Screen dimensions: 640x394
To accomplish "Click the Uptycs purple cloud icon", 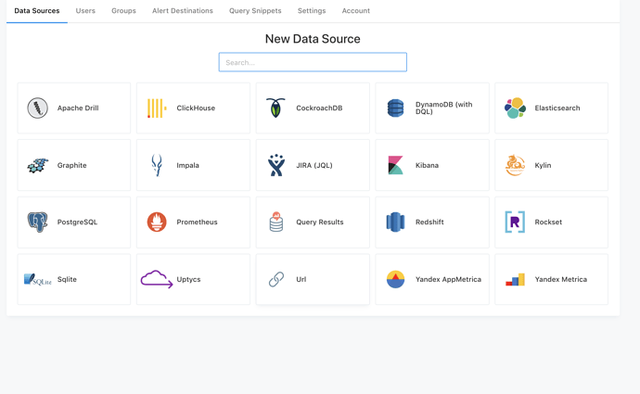I will (157, 279).
